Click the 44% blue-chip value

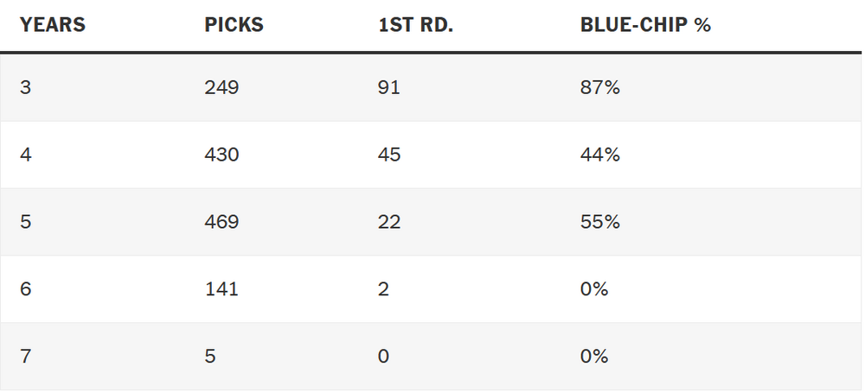[x=600, y=155]
